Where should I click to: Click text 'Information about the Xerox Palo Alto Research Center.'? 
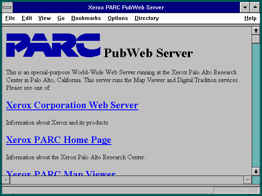tap(76, 157)
